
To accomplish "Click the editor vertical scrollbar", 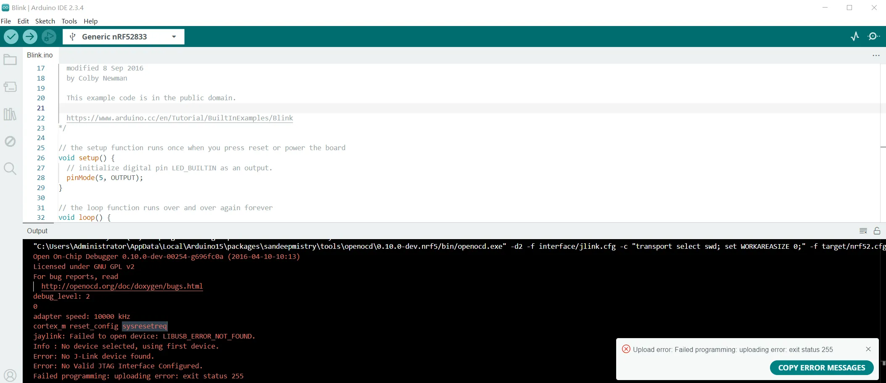I will click(883, 143).
